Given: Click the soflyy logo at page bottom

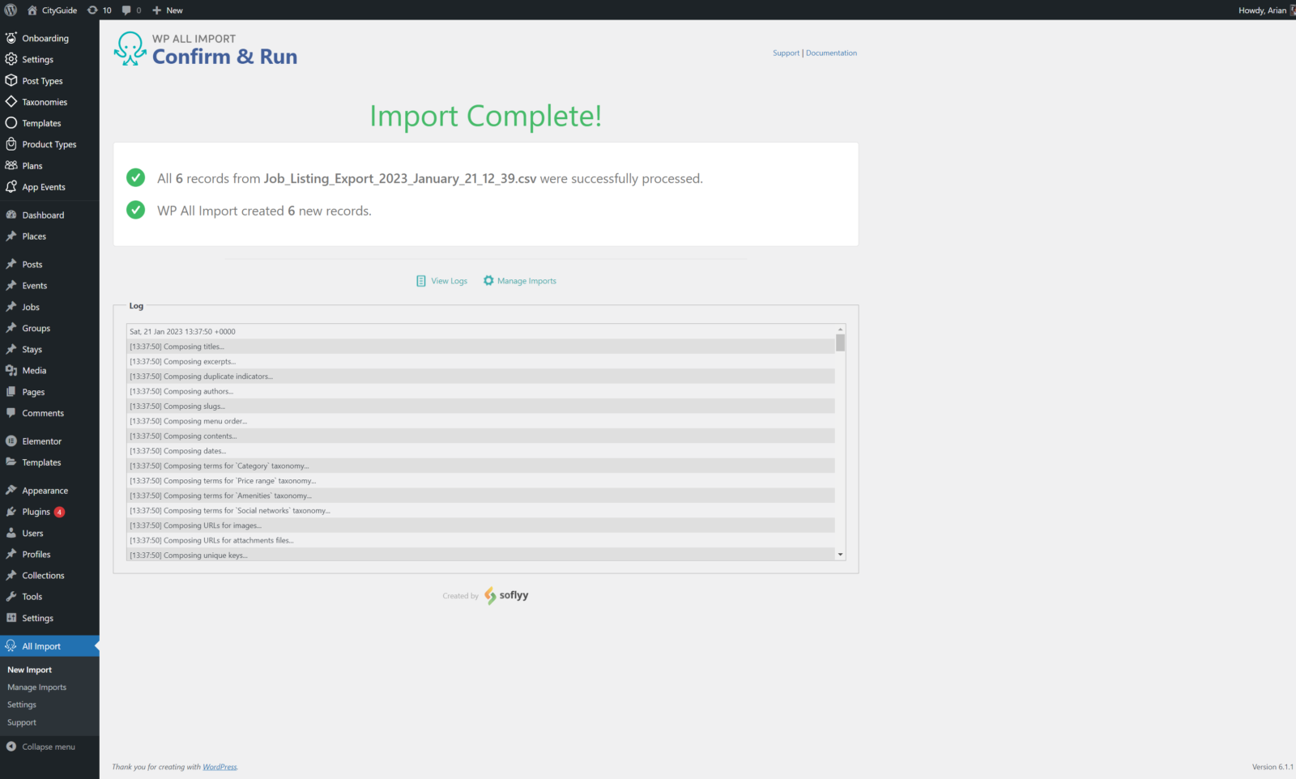Looking at the screenshot, I should (506, 595).
